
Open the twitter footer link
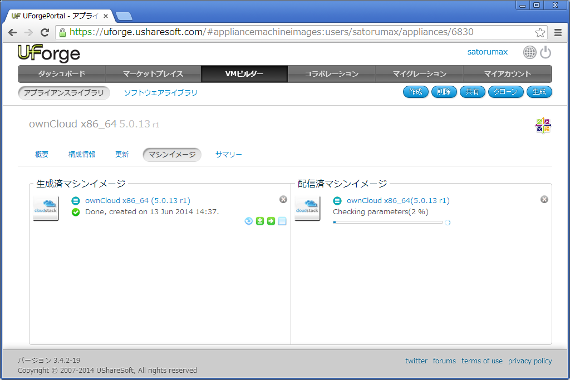(x=416, y=361)
